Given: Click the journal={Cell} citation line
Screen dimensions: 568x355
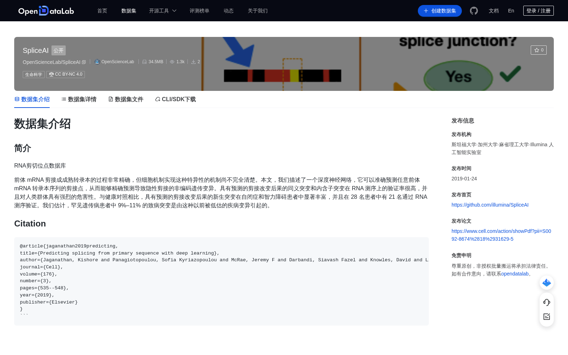Looking at the screenshot, I should pyautogui.click(x=41, y=267).
